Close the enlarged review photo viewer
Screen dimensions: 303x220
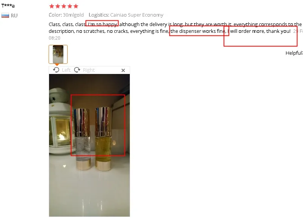coord(123,70)
